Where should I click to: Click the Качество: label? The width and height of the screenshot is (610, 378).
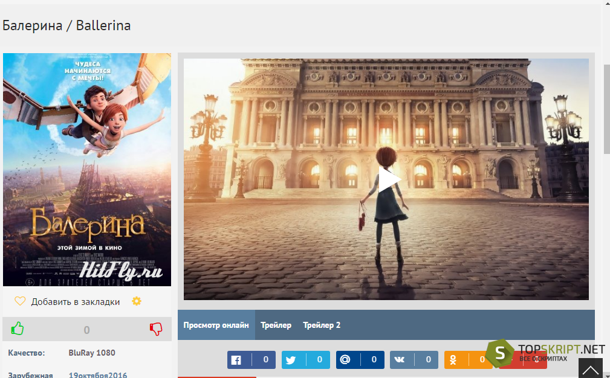pyautogui.click(x=27, y=353)
